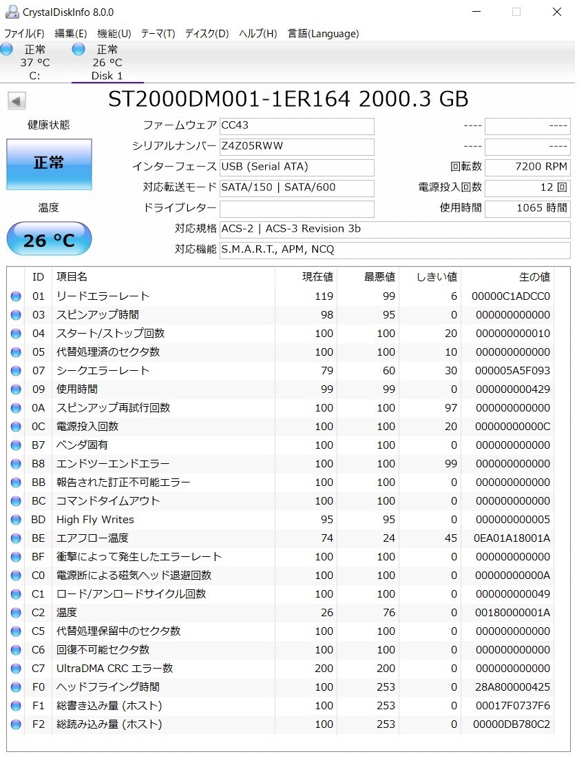Open the ファイル(F) menu
This screenshot has width=588, height=772.
click(24, 34)
